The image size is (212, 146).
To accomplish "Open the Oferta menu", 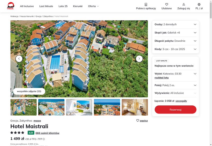I will tap(94, 6).
